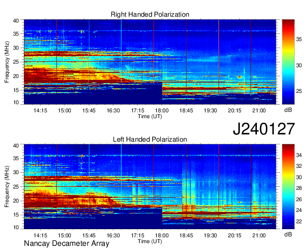The height and width of the screenshot is (249, 307).
Task: Select the observation ID "J240127"
Action: (264, 129)
